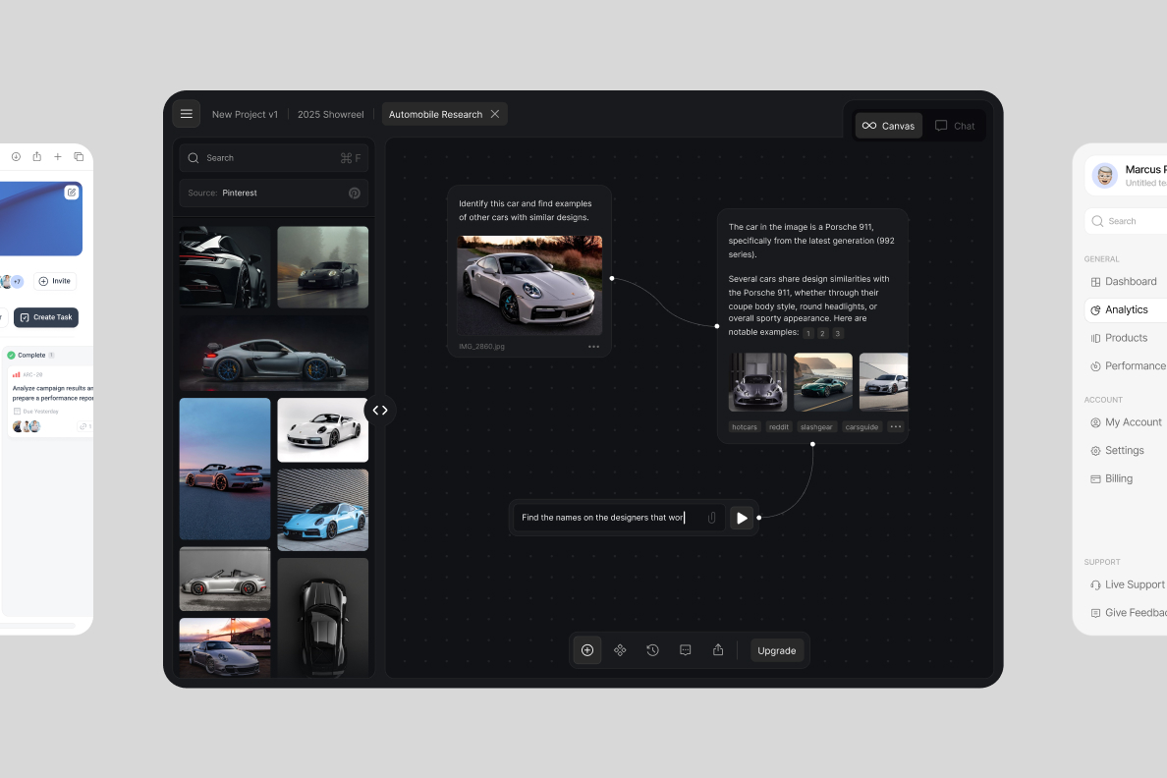
Task: Click Marcus's avatar in the right sidebar
Action: (1104, 176)
